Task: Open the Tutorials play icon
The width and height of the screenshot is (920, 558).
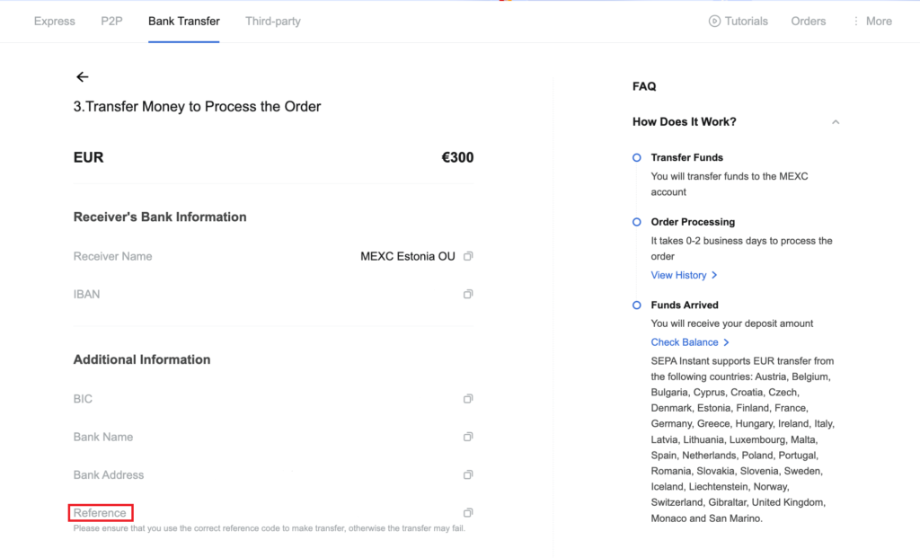Action: (714, 22)
